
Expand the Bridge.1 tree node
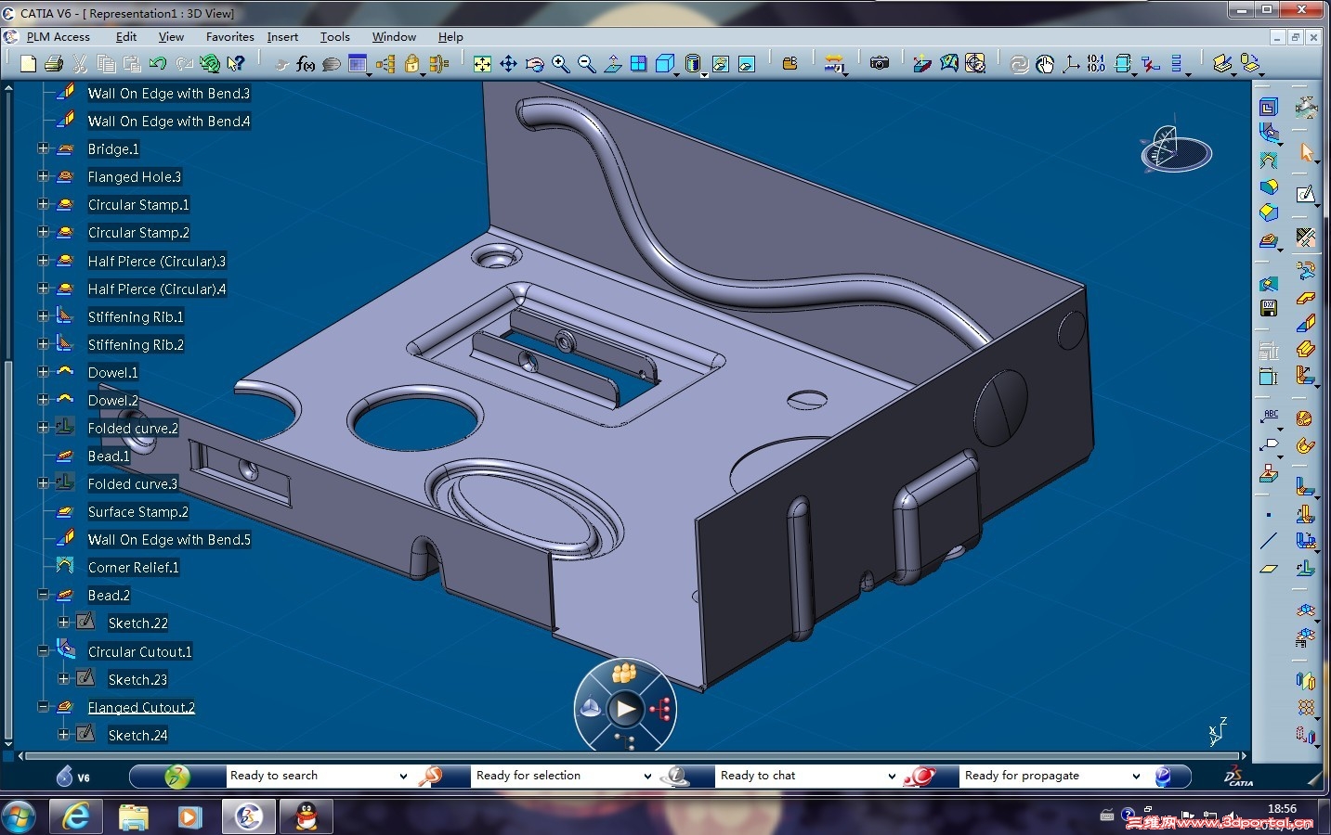[43, 148]
